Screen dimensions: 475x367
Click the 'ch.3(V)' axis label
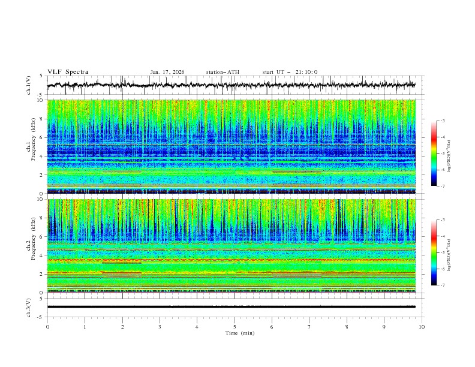tap(29, 308)
